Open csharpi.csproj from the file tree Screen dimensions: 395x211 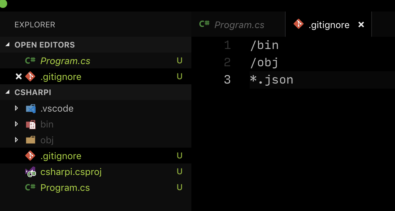[x=71, y=172]
